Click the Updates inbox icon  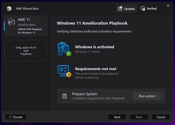tap(120, 9)
